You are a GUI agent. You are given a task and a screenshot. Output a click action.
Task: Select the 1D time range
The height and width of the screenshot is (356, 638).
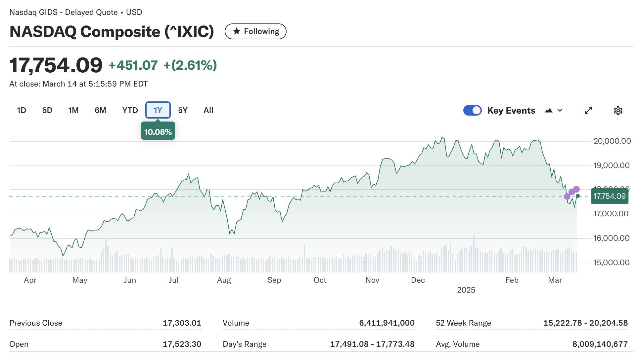click(22, 110)
